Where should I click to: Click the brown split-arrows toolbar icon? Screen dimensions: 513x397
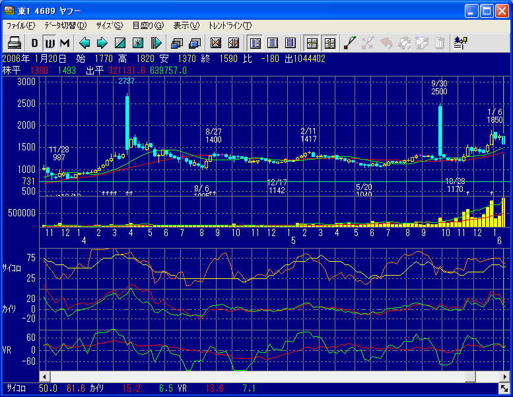click(x=233, y=43)
